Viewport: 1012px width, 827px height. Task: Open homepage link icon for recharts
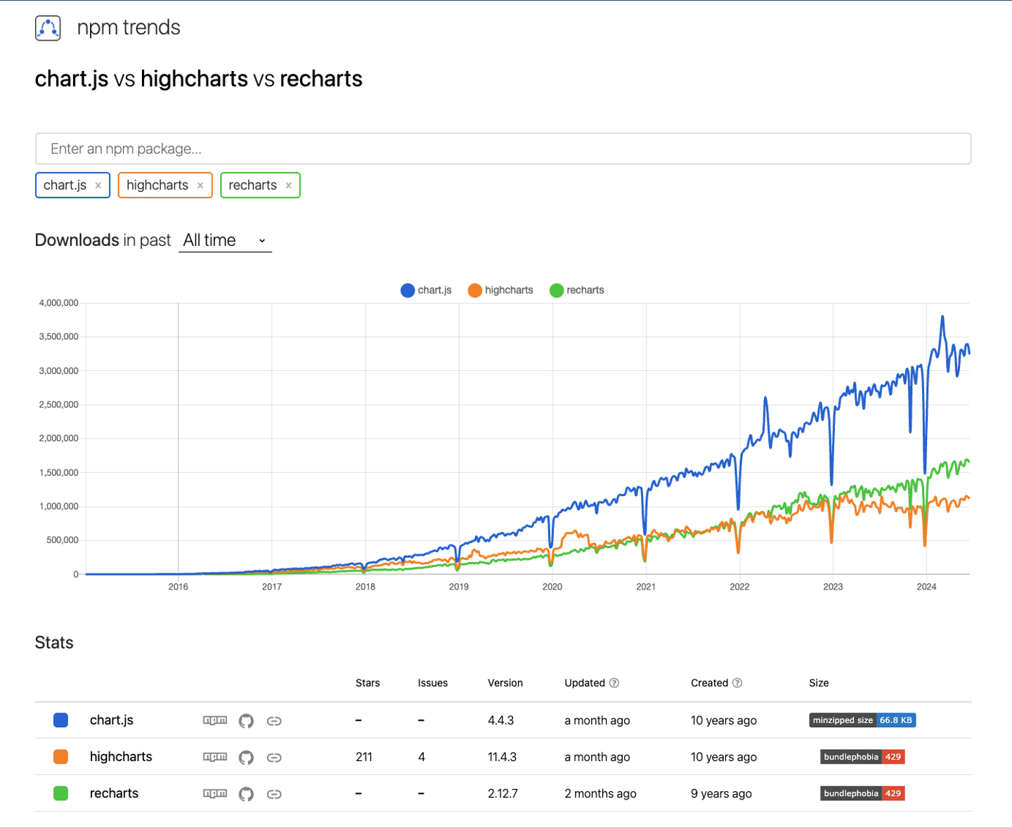274,794
